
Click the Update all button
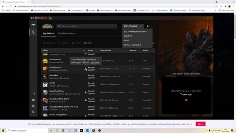coord(49,43)
